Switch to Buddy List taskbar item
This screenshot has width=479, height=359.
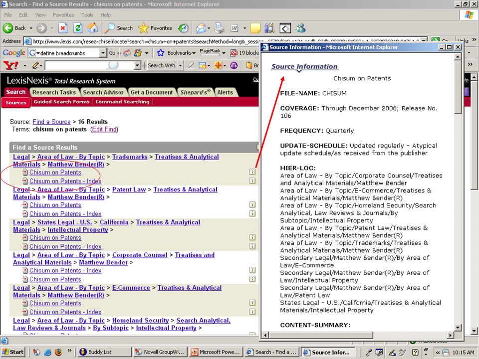tap(104, 352)
